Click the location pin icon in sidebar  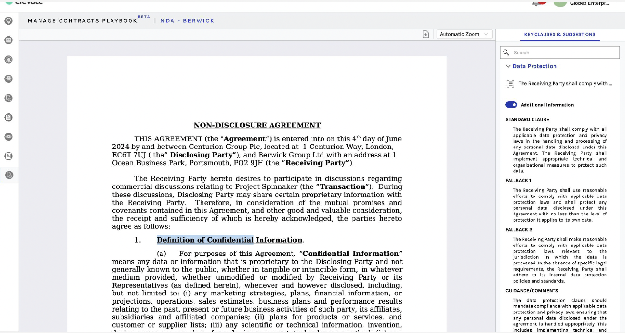9,21
